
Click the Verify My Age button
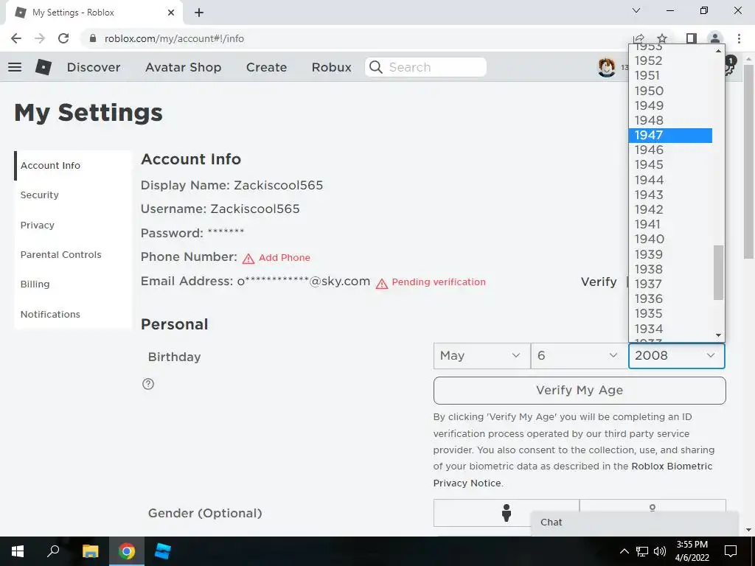coord(580,391)
